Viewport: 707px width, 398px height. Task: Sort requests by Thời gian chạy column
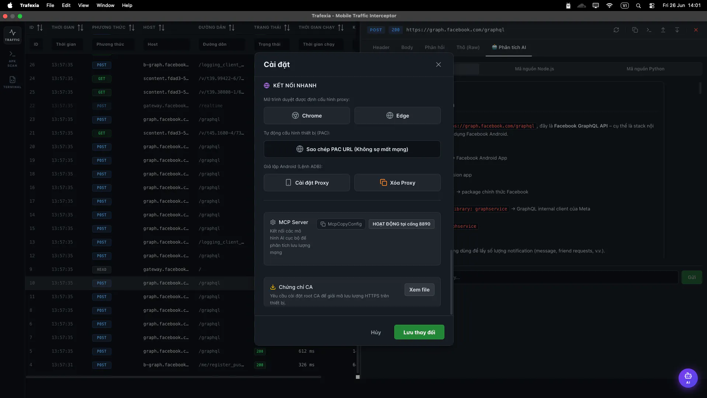[x=341, y=28]
